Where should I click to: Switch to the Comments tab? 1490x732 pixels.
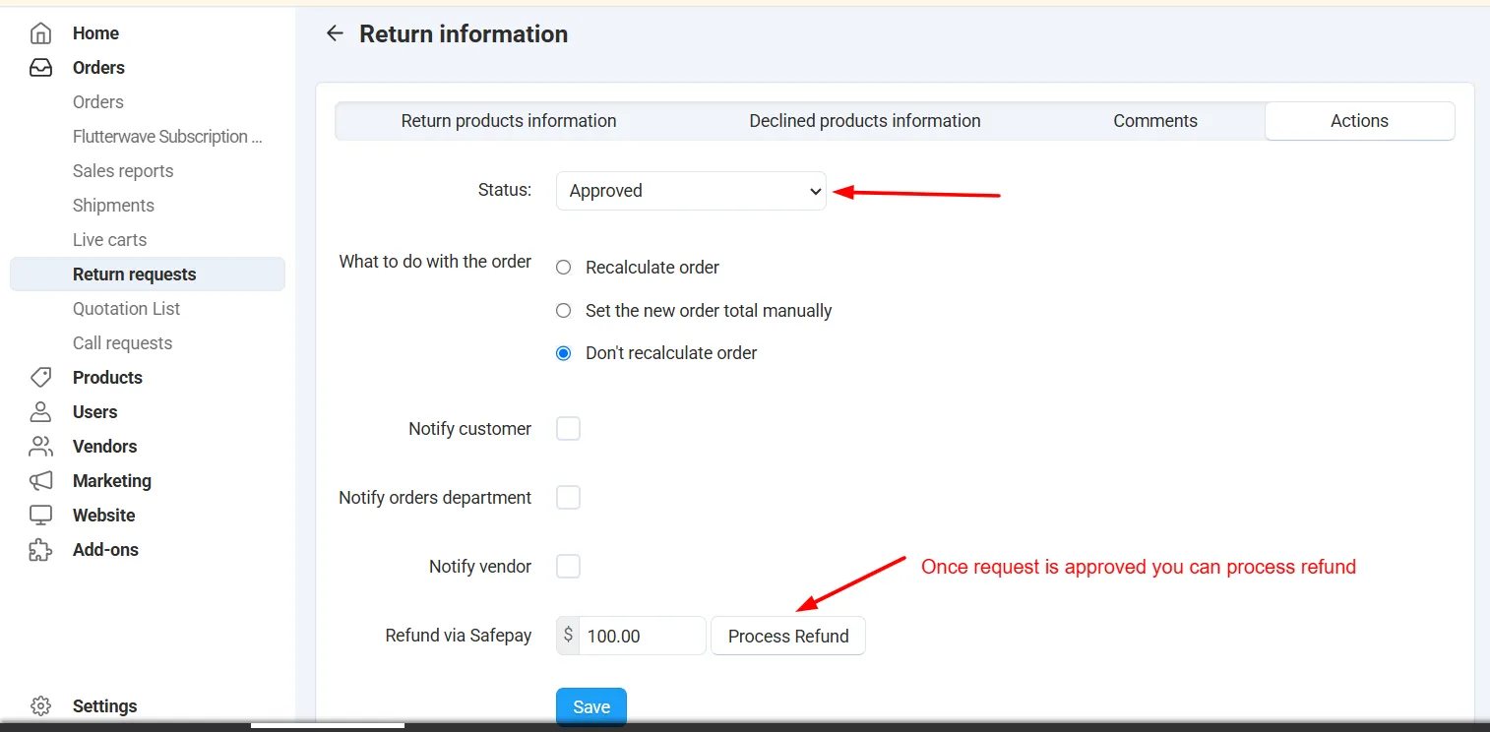coord(1155,121)
